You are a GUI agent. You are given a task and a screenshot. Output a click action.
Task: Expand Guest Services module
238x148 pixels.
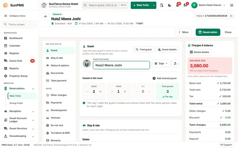point(33,129)
